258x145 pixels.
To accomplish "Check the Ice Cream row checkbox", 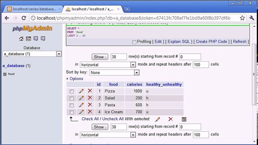I will click(71, 112).
